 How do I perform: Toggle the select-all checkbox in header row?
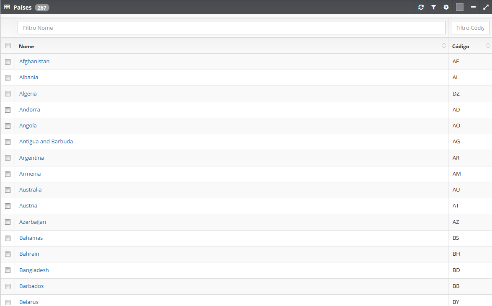coord(8,46)
